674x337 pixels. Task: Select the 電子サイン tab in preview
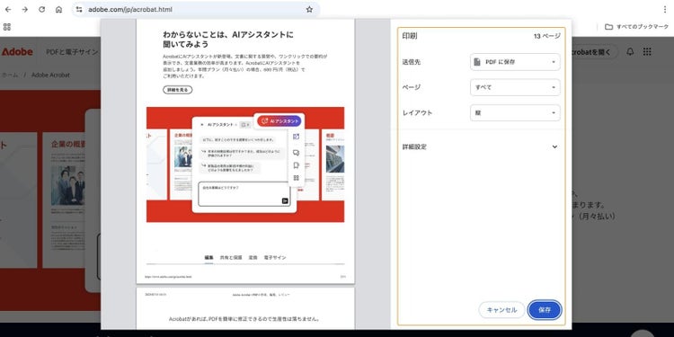[x=275, y=258]
